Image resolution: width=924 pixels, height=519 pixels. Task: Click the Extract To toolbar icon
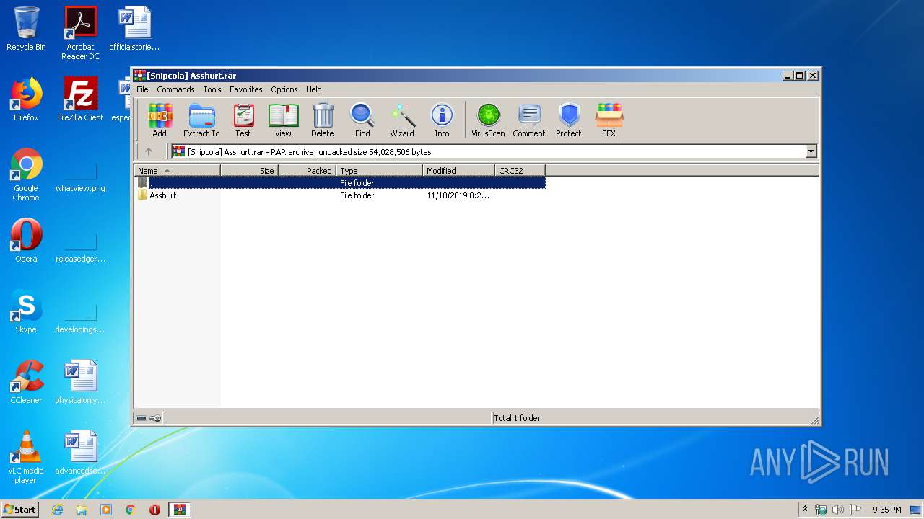click(201, 120)
